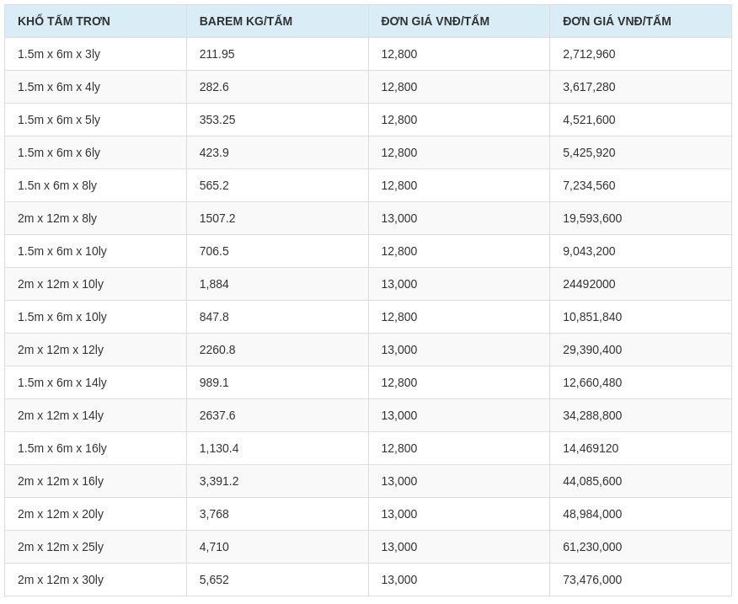Screen dimensions: 738x604
Task: Select the total price 2,712,960 cell
Action: [x=589, y=54]
